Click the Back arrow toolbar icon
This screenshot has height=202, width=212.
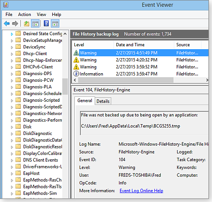coord(7,24)
